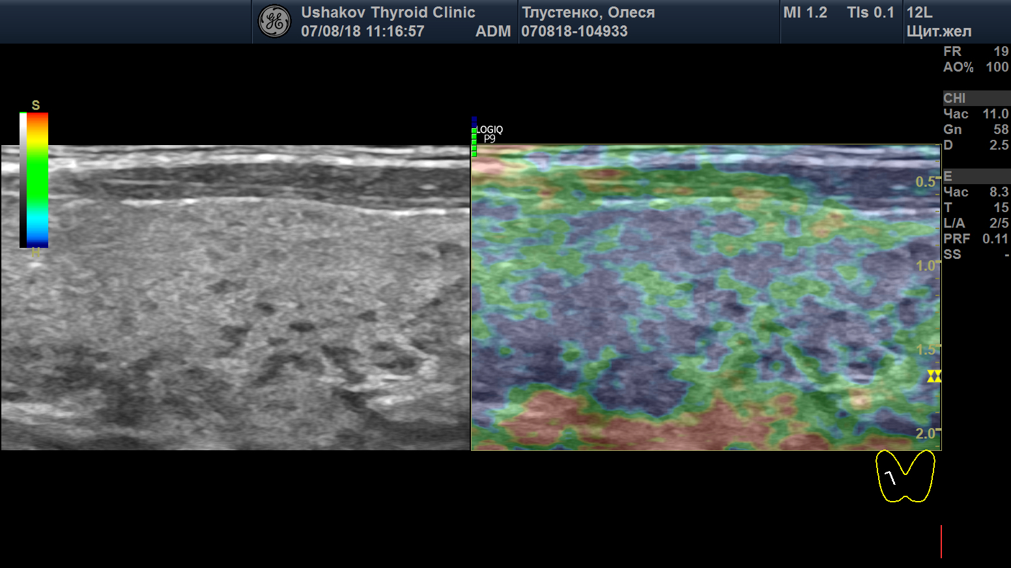The height and width of the screenshot is (568, 1011).
Task: Click the 'Ushakov Thyroid Clinic' header text
Action: pyautogui.click(x=388, y=12)
